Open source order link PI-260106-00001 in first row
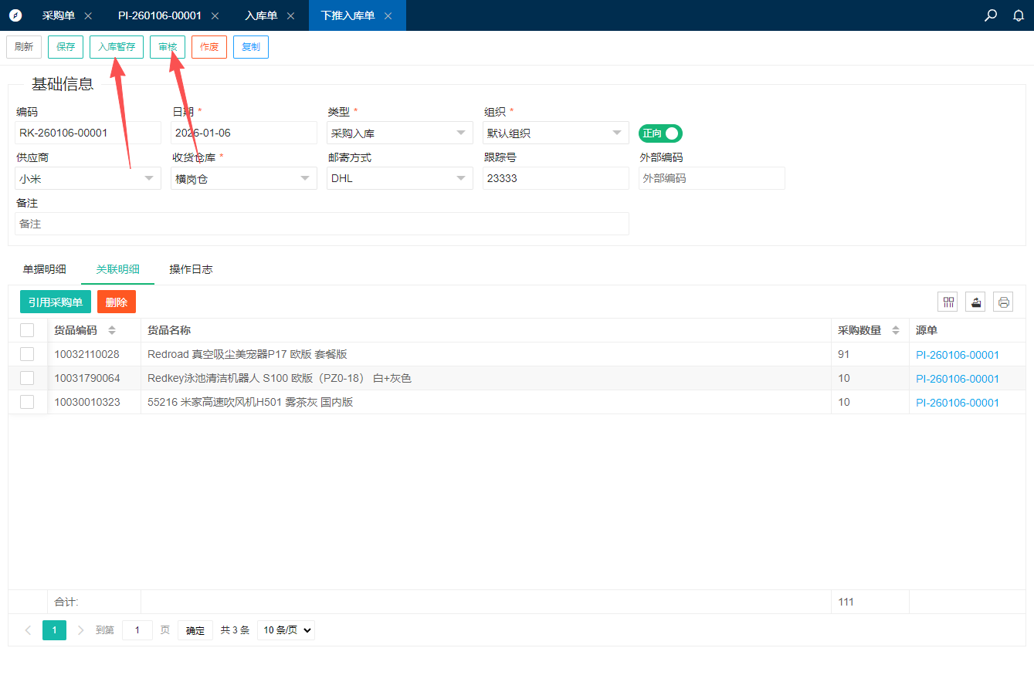Screen dimensions: 1034x675 tap(958, 355)
